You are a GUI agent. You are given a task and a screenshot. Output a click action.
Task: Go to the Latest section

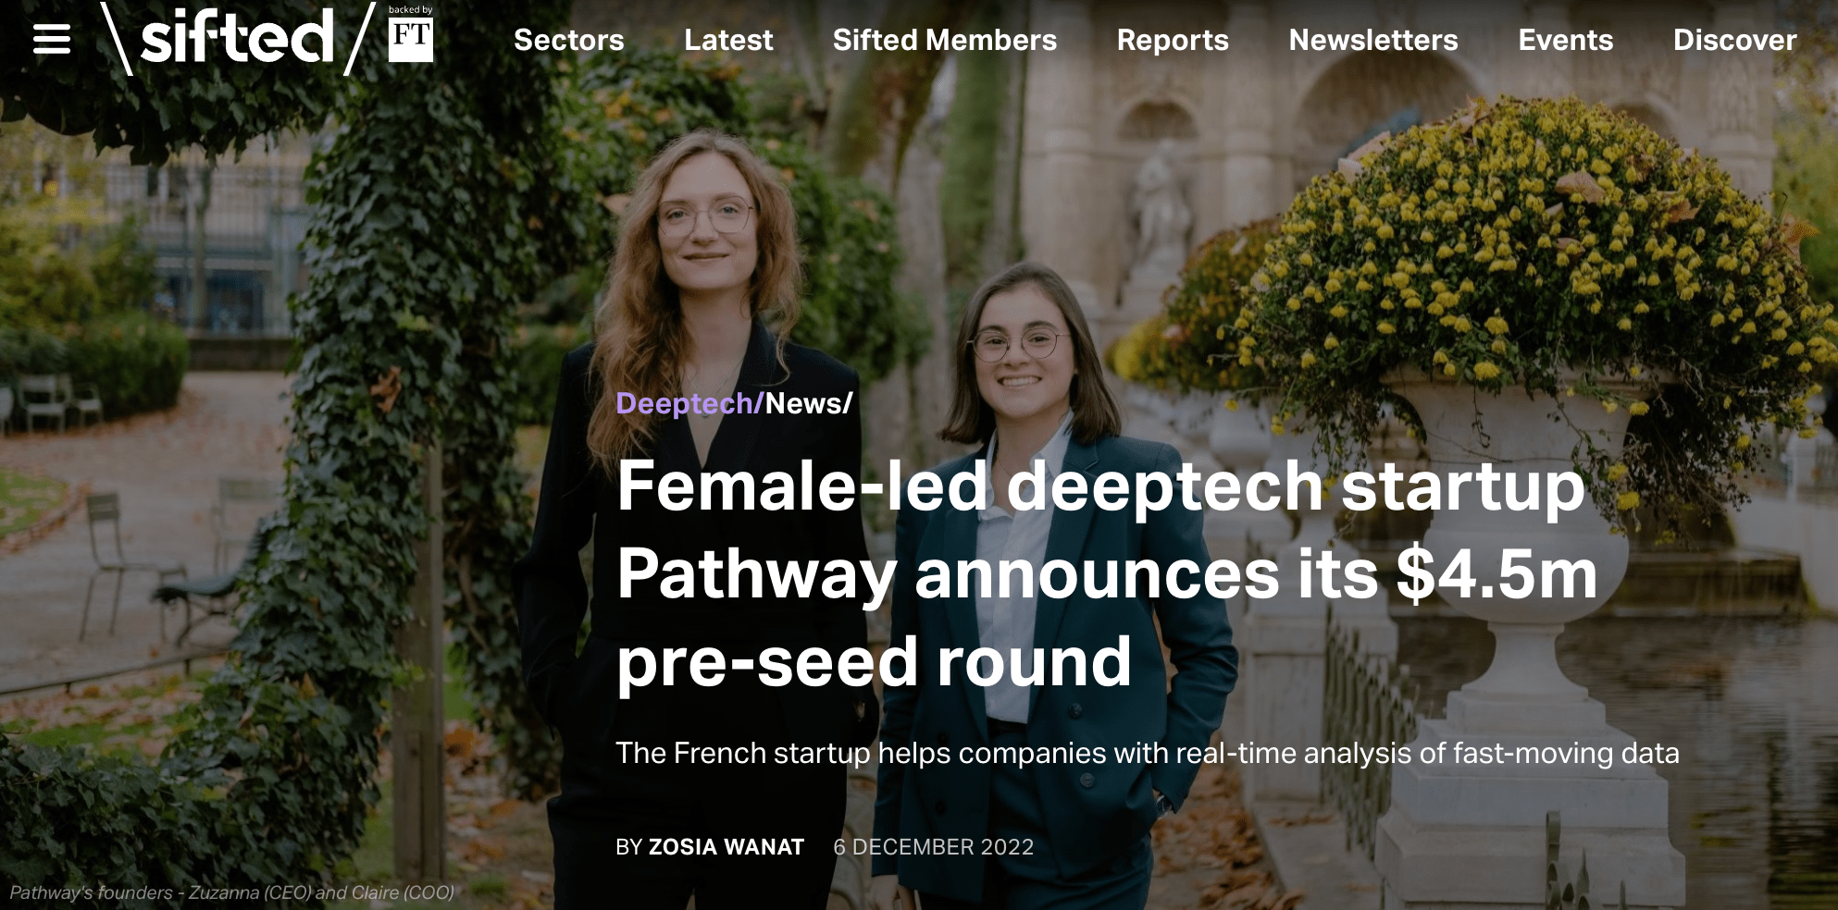[728, 40]
